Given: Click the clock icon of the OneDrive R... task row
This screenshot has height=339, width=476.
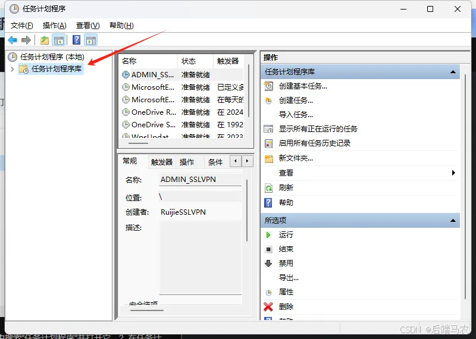Looking at the screenshot, I should tap(126, 112).
